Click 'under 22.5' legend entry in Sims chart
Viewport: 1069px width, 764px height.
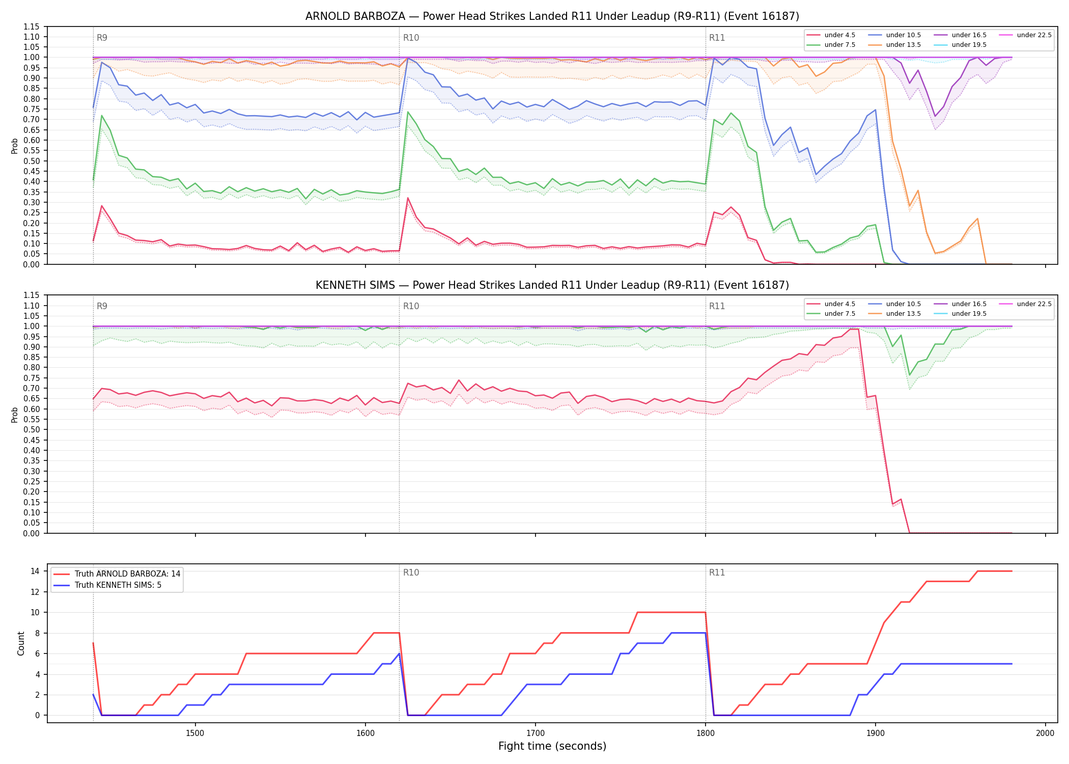(x=1026, y=304)
